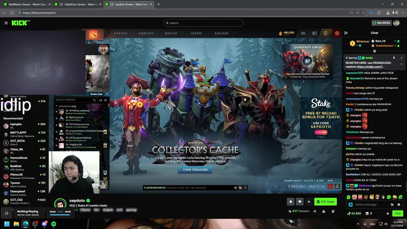Image resolution: width=407 pixels, height=229 pixels.
Task: Click the notification bell for sepdoto
Action: click(290, 202)
